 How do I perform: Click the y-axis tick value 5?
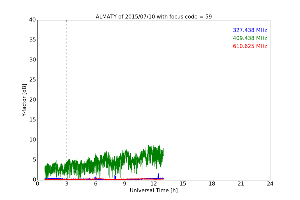[34, 160]
